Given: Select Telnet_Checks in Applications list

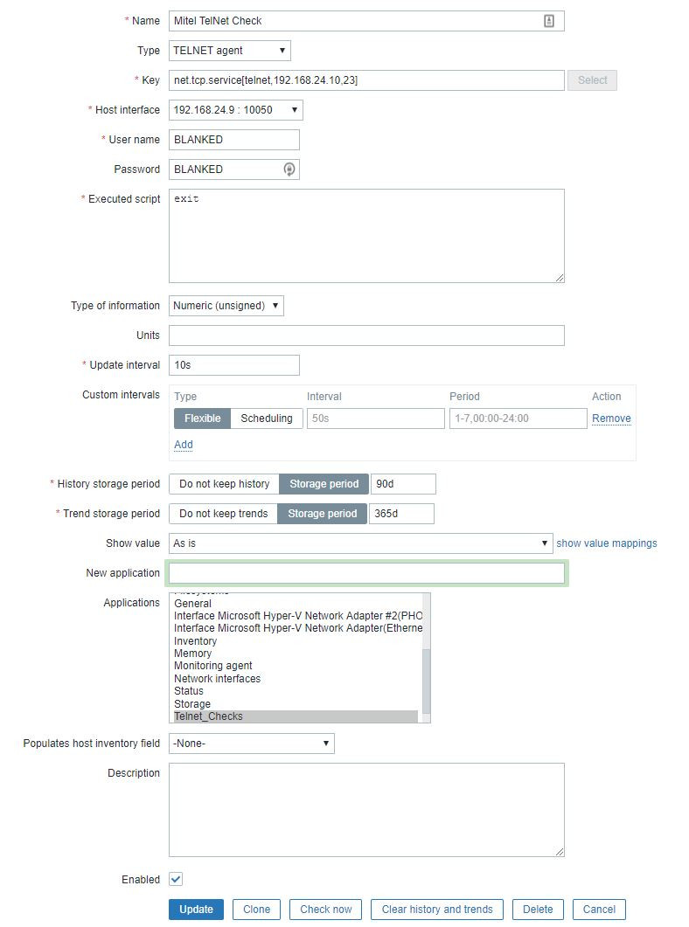Looking at the screenshot, I should (208, 716).
